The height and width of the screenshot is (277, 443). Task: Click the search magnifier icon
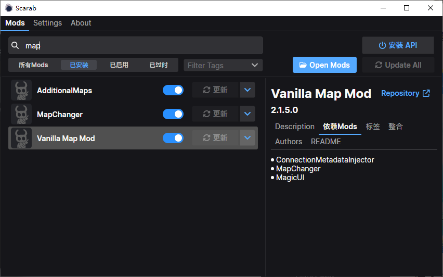click(16, 46)
